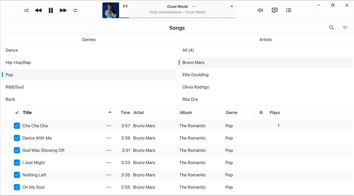Screen dimensions: 354x196
Task: Pause the current song
Action: pos(51,11)
